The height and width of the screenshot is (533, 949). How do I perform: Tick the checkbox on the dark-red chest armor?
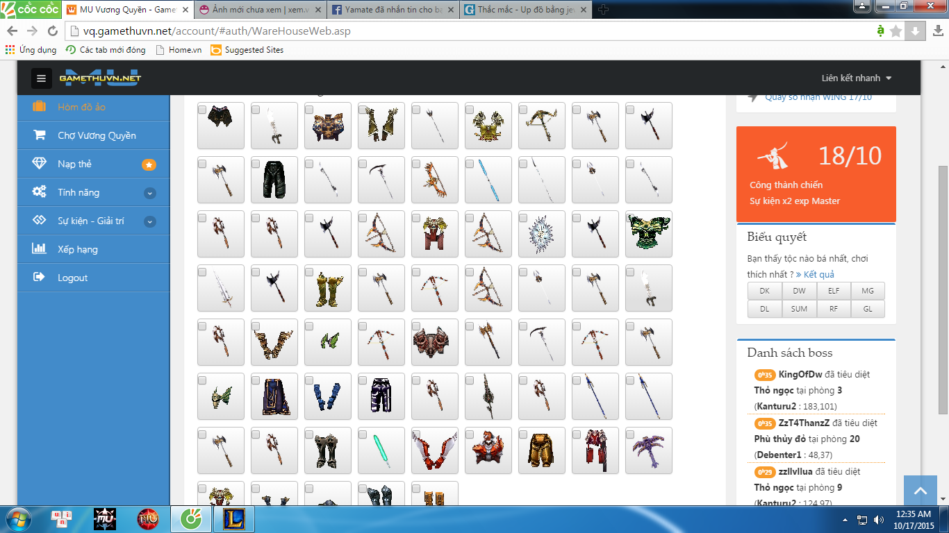(x=416, y=326)
